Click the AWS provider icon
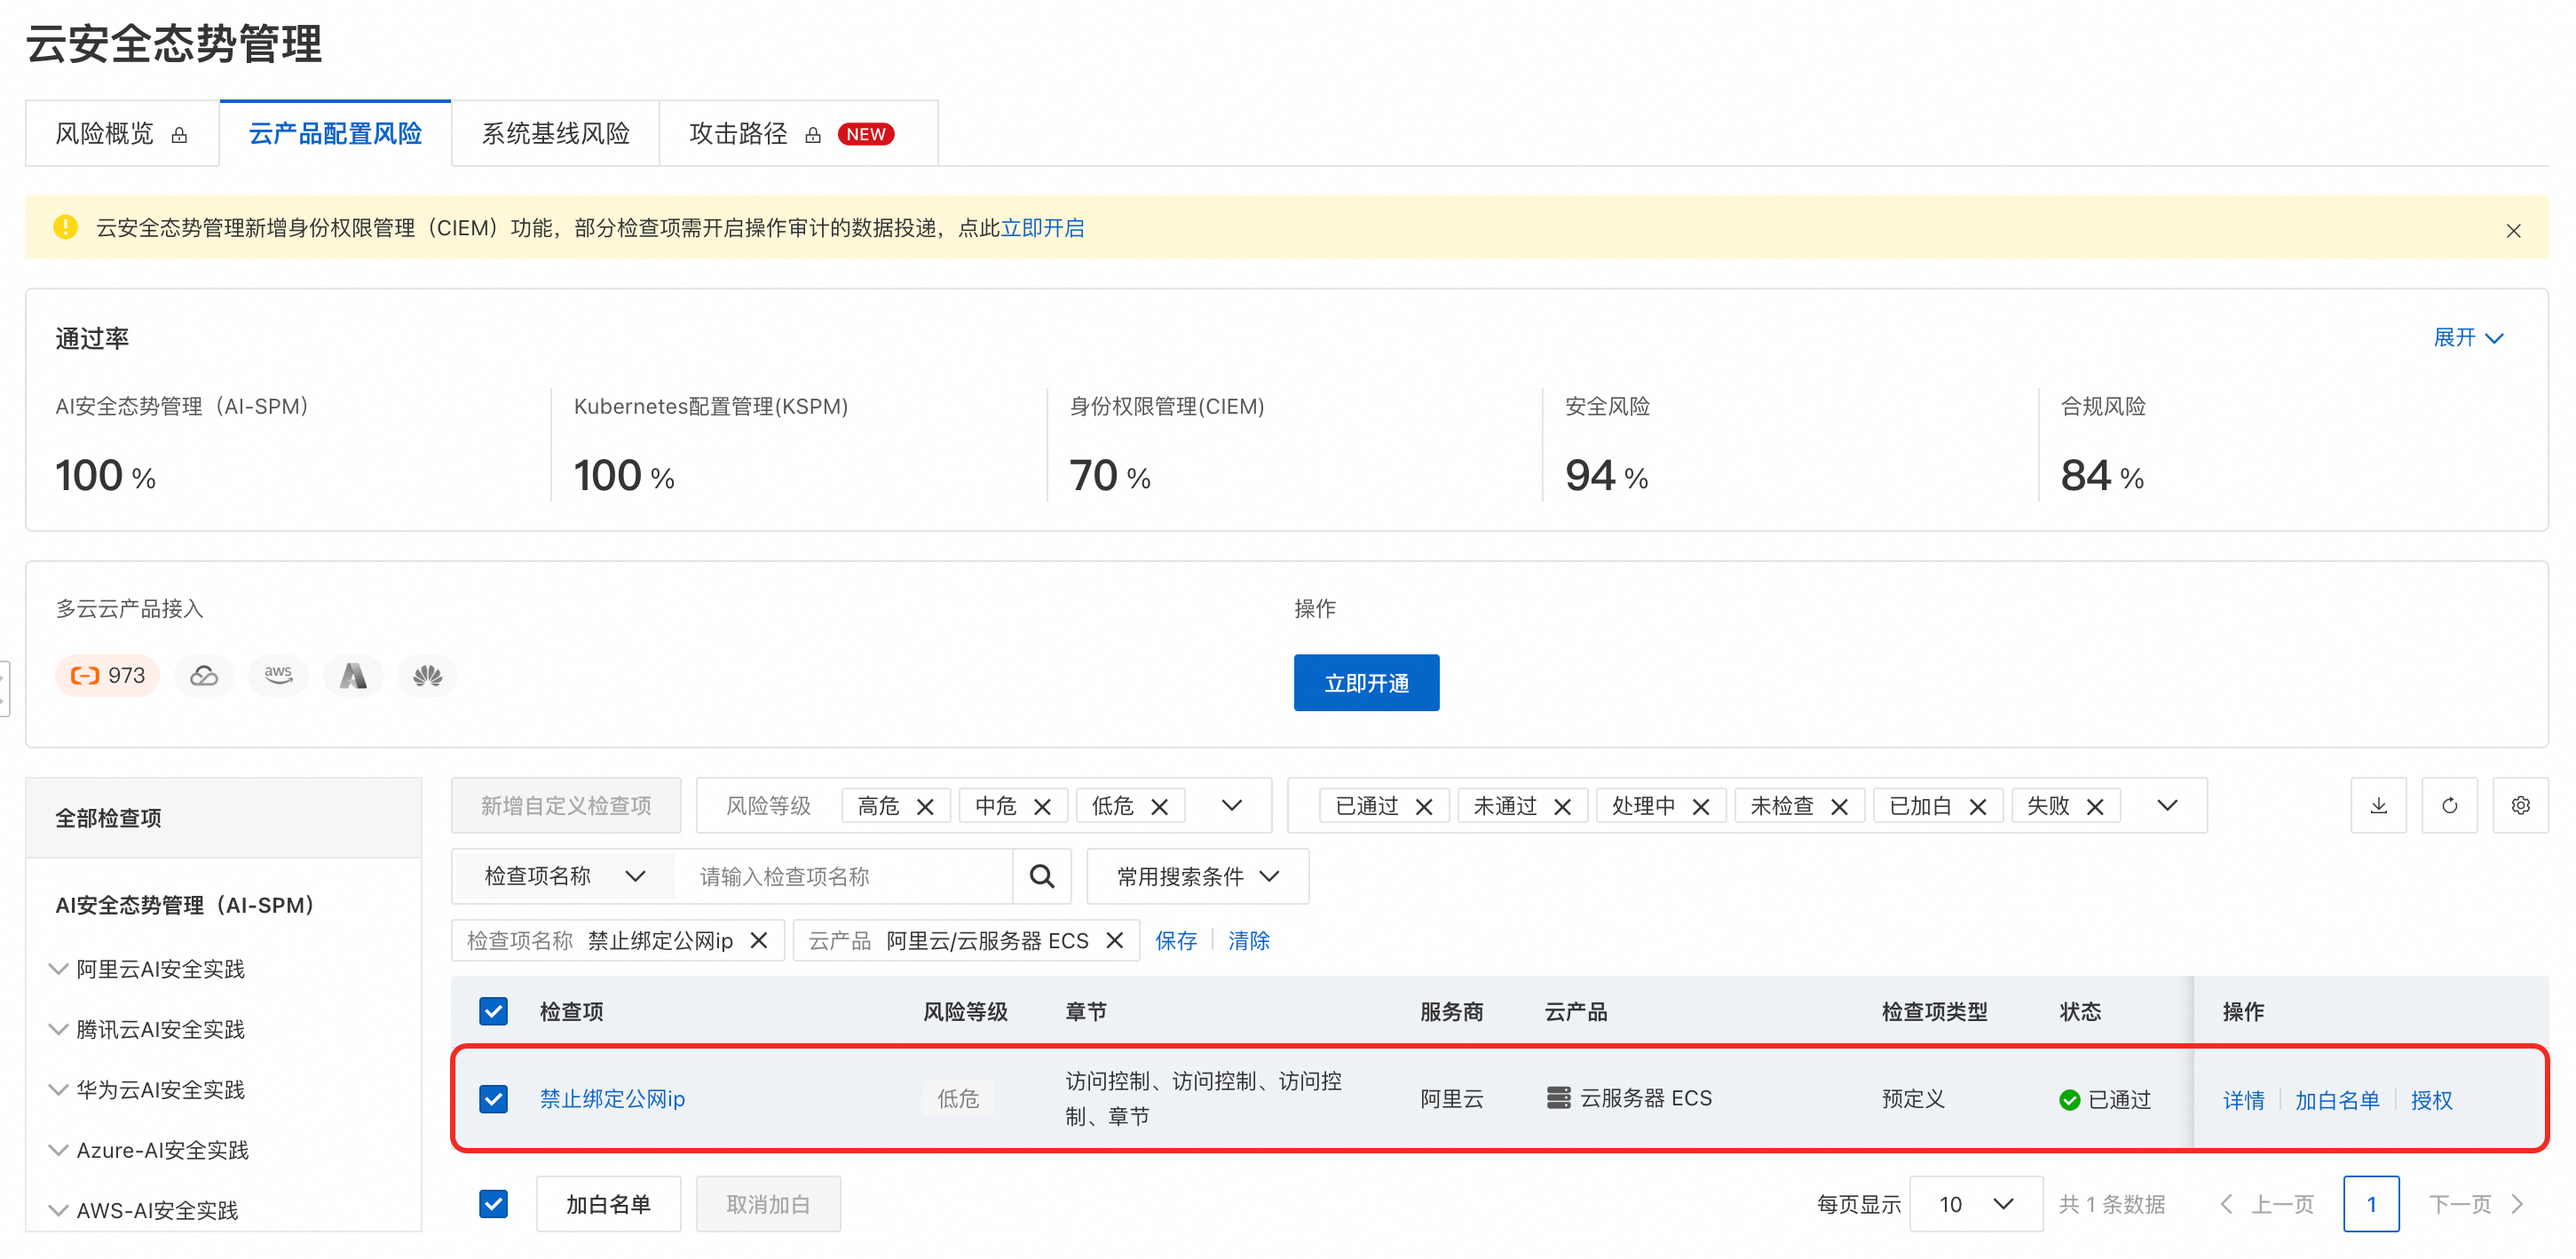Screen dimensions: 2576x1259 click(x=278, y=675)
